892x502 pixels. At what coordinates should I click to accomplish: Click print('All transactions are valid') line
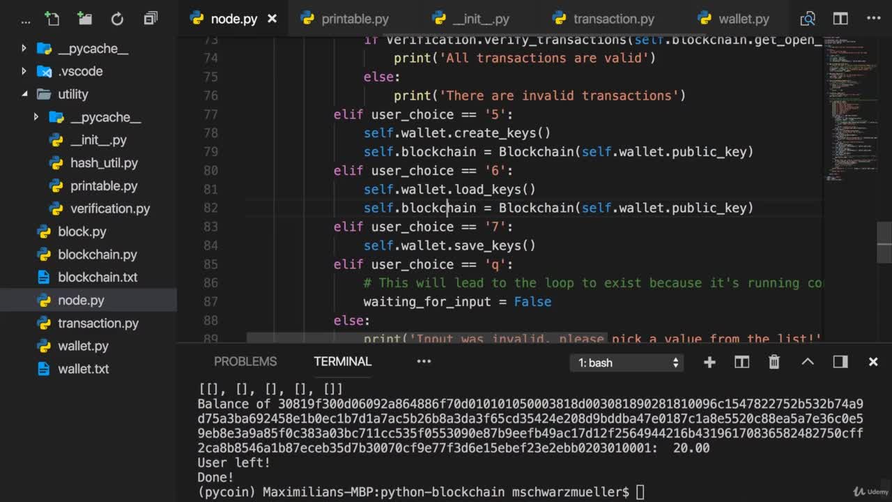pyautogui.click(x=525, y=58)
